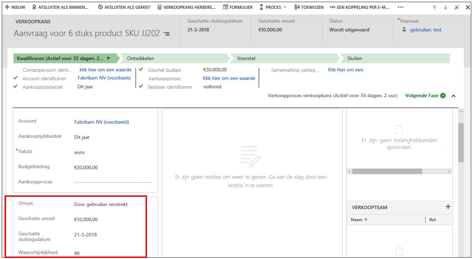Click the empty Aankoopproces field
Image resolution: width=473 pixels, height=259 pixels.
pos(113,182)
